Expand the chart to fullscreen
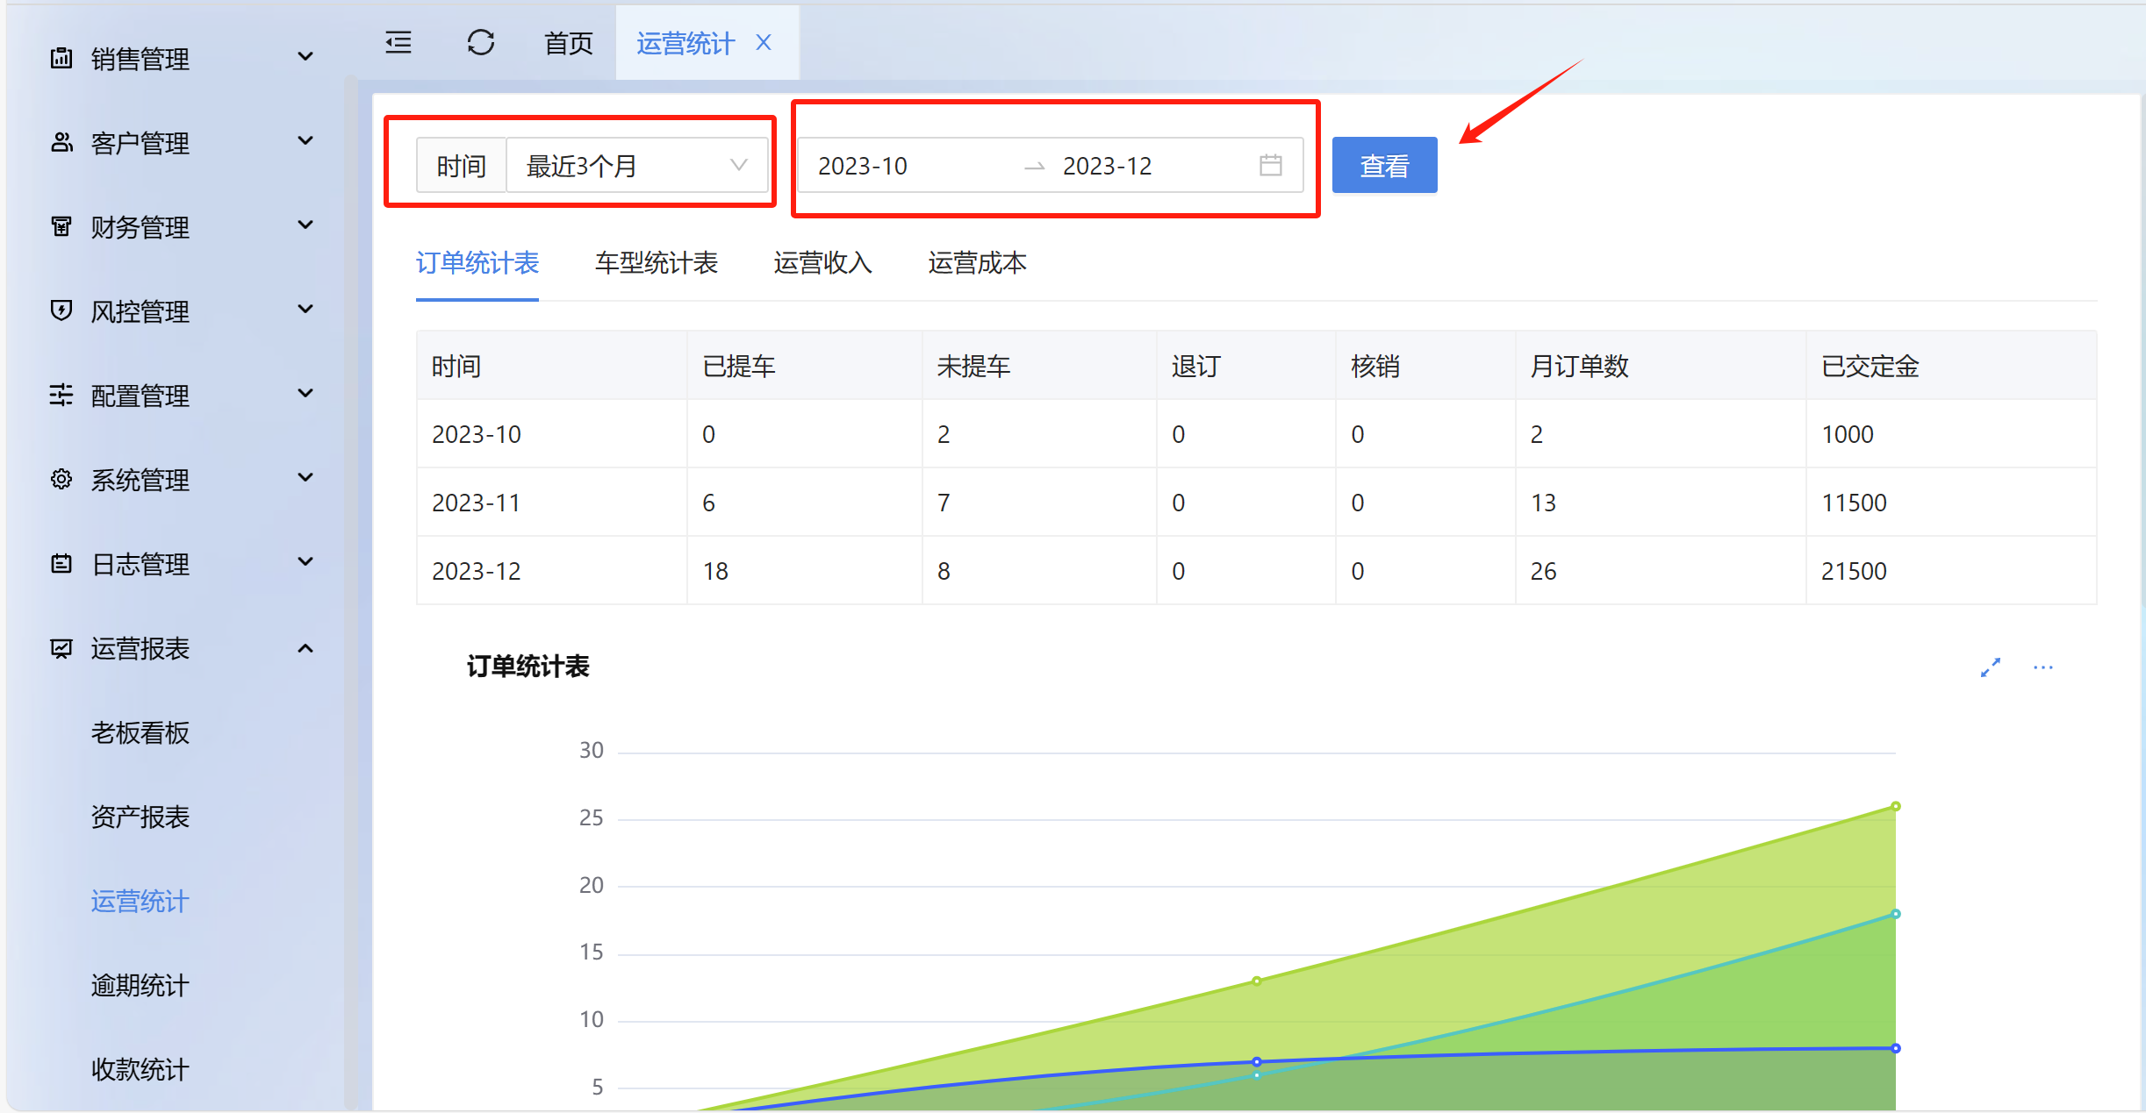 click(1990, 667)
